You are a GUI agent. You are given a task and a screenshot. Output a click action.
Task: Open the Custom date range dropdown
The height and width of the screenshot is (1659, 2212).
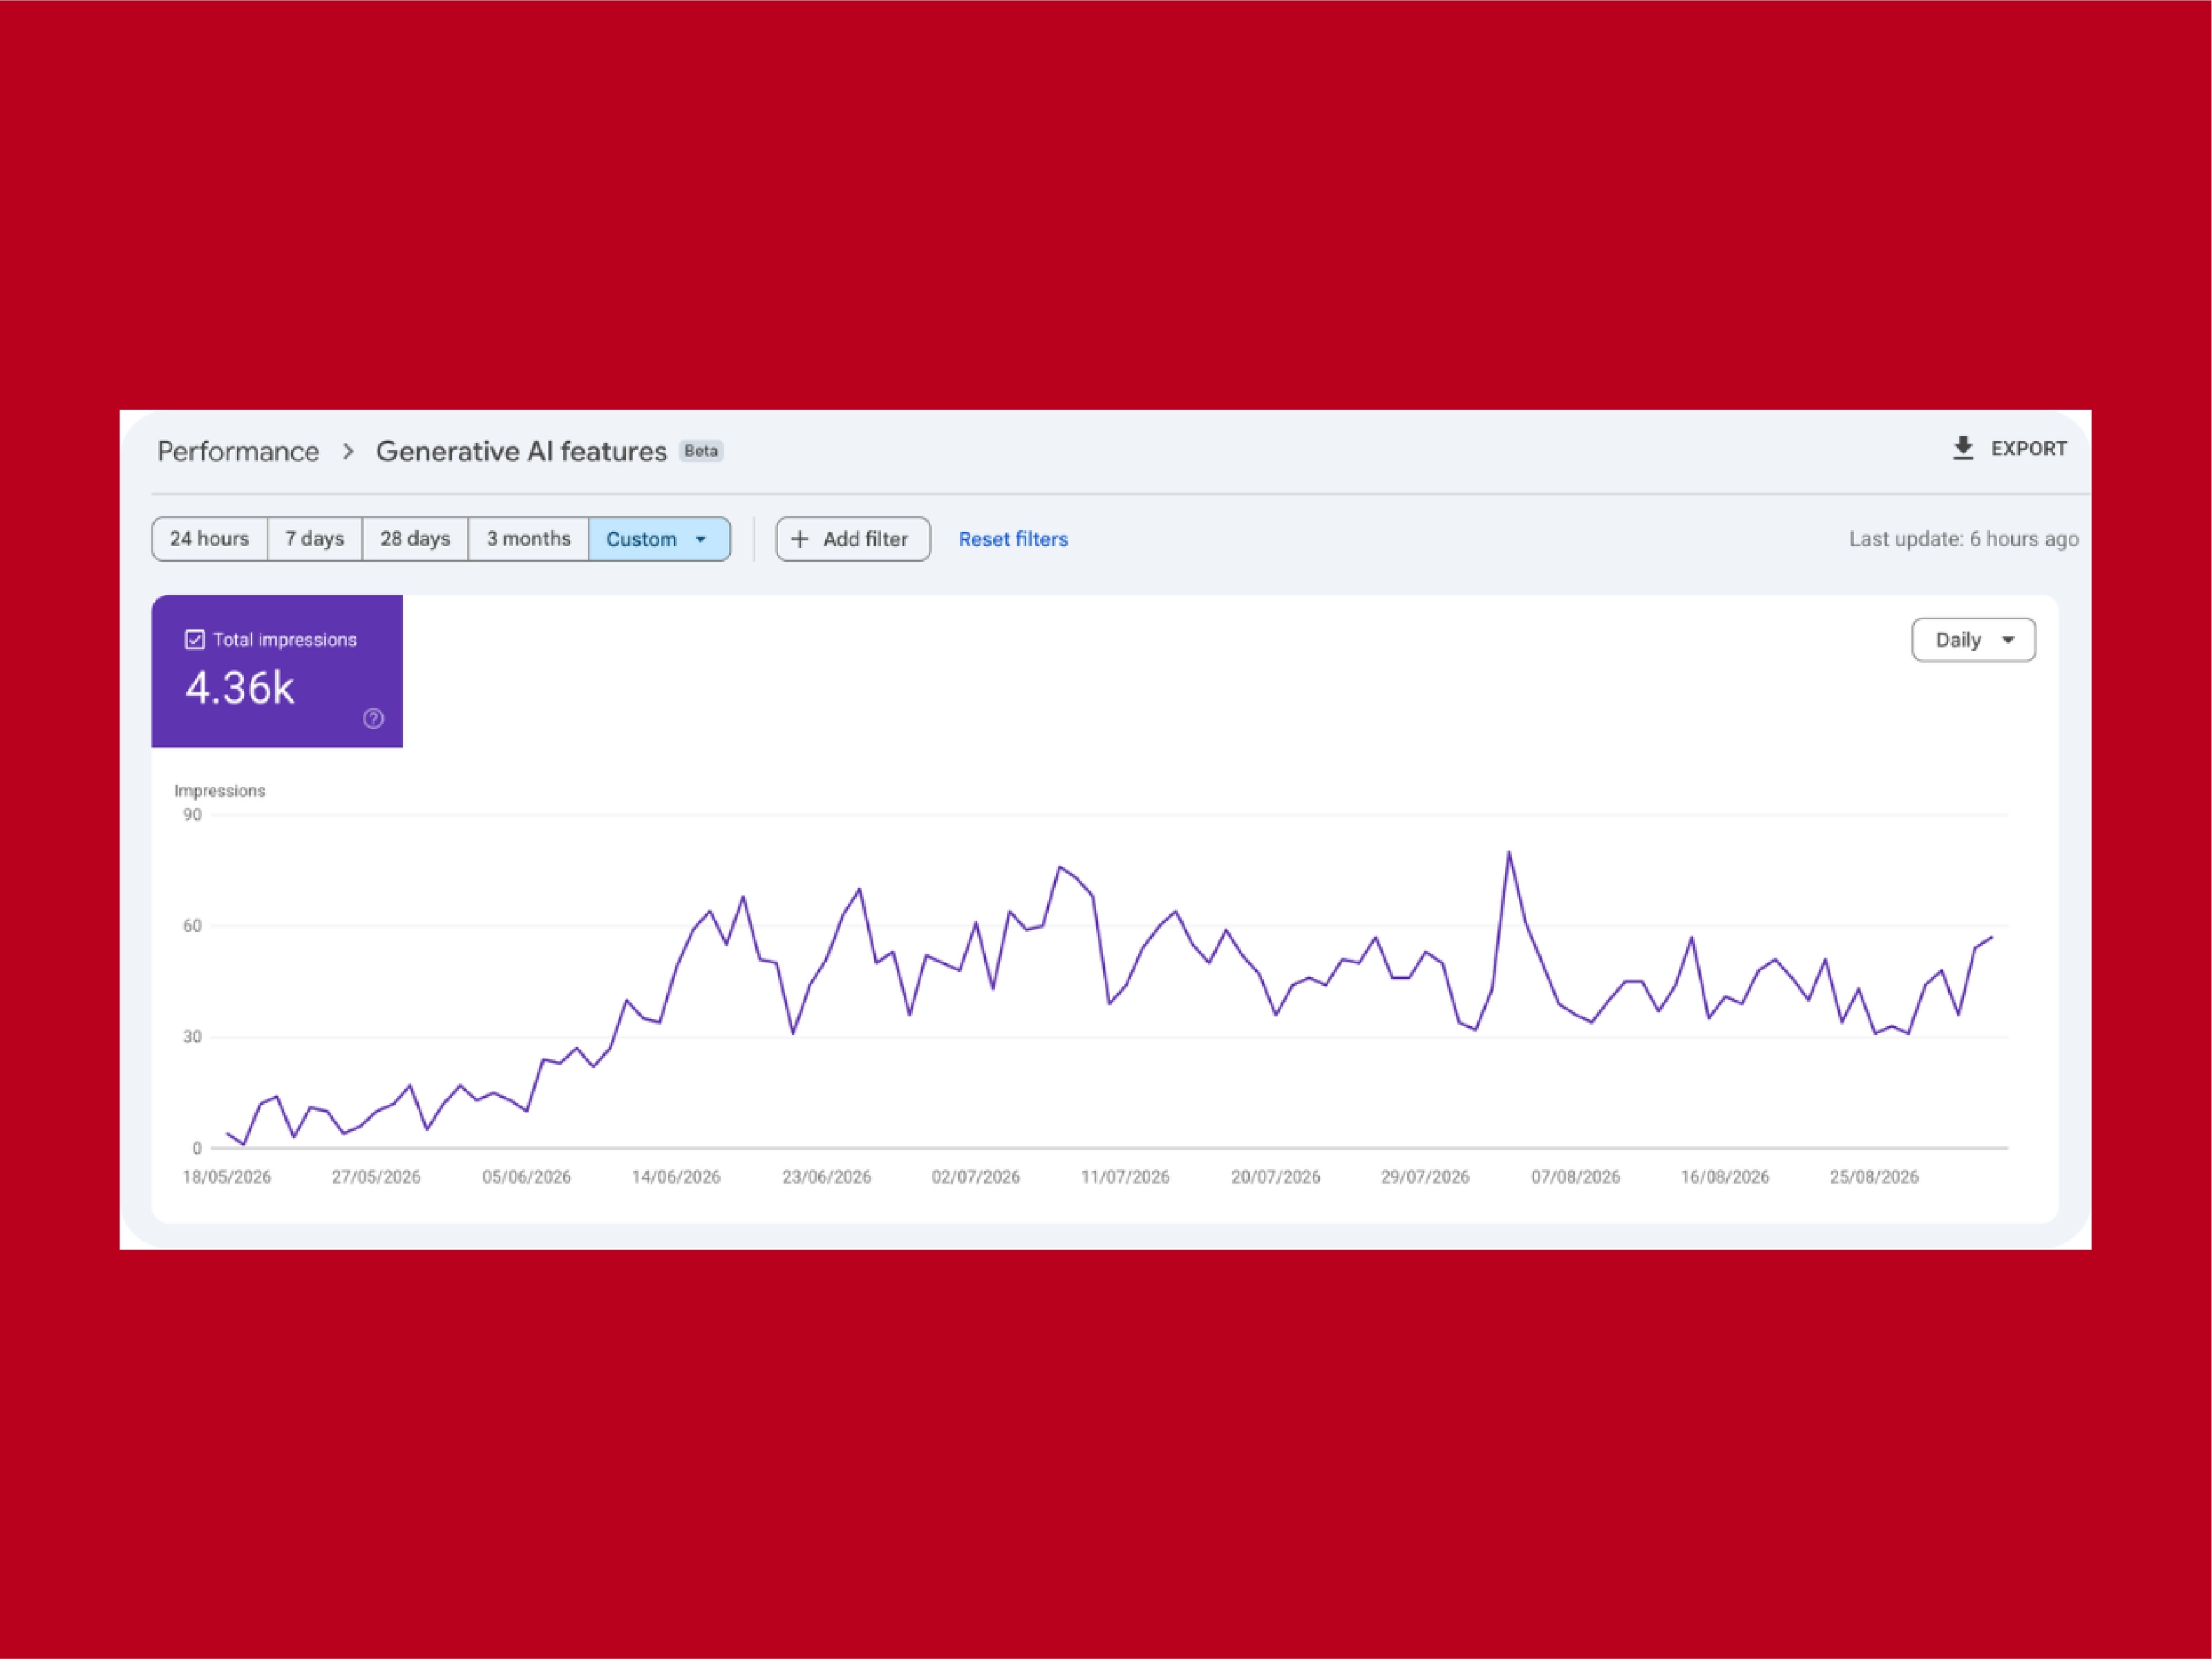(659, 539)
